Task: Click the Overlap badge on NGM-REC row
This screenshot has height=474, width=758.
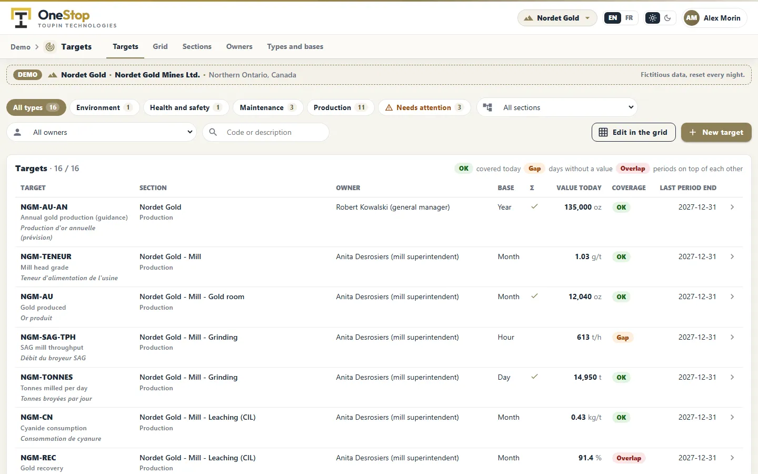Action: point(629,458)
